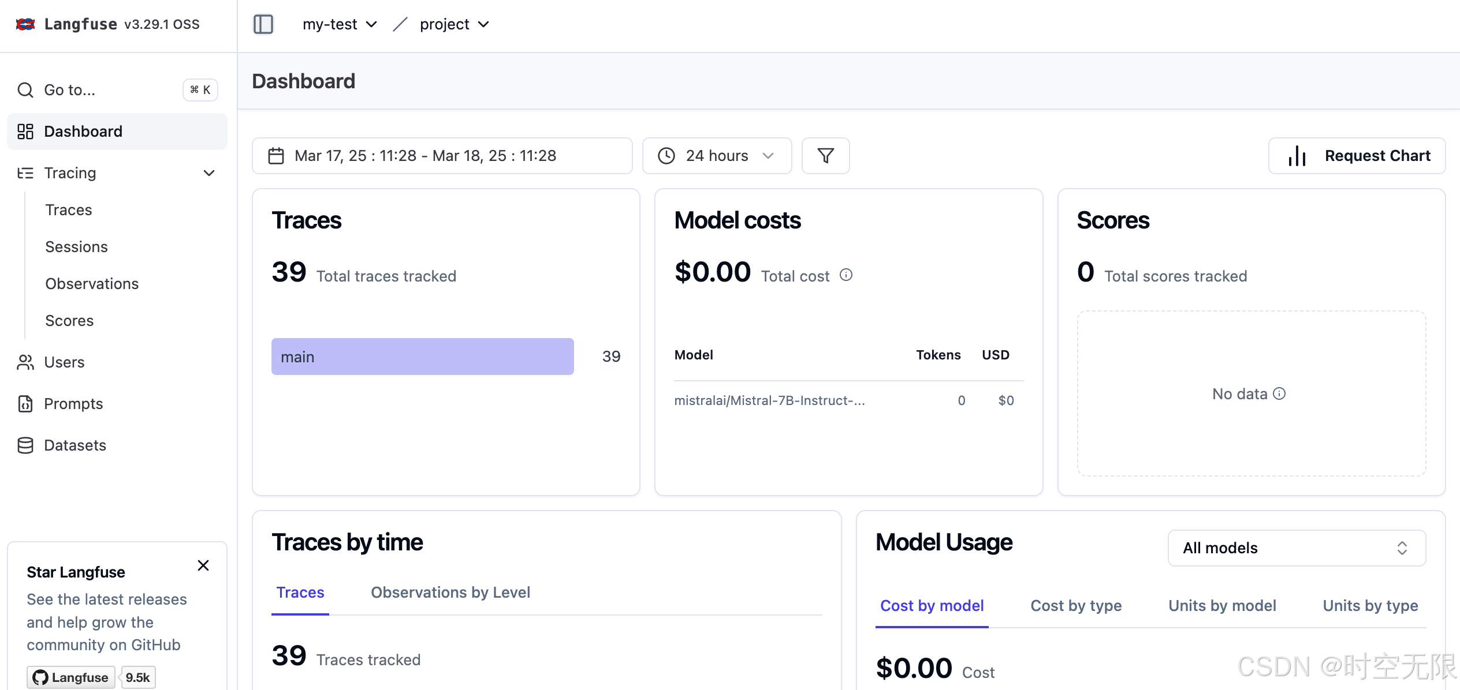Click the Langfuse GitHub badge button
This screenshot has height=690, width=1460.
pos(70,677)
